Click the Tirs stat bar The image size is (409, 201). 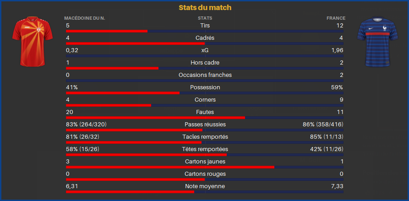[205, 31]
